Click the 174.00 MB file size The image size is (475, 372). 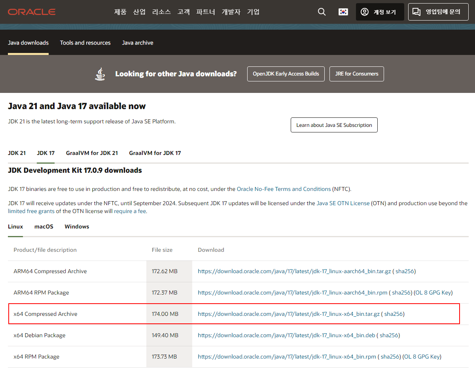(x=165, y=314)
